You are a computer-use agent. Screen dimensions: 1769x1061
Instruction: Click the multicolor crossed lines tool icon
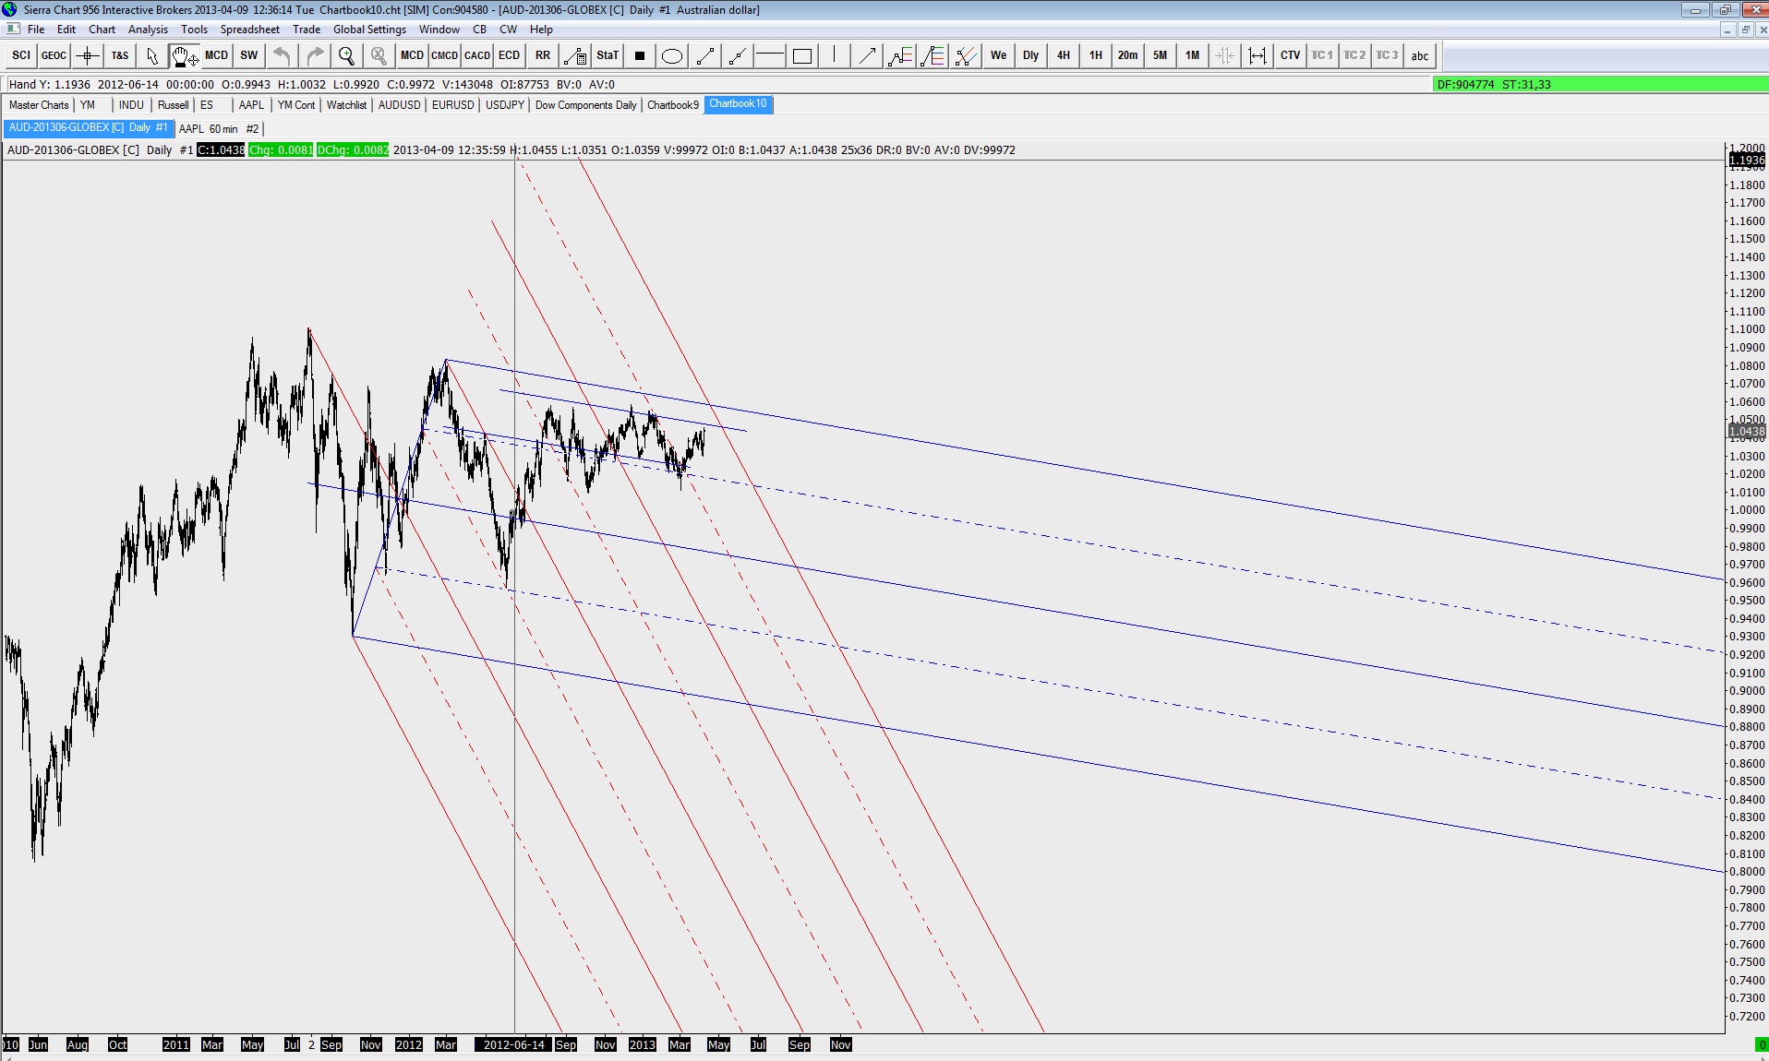click(x=965, y=55)
